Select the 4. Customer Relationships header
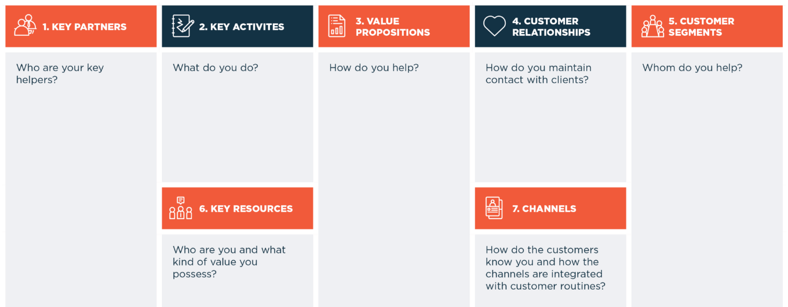The width and height of the screenshot is (788, 307). coord(550,26)
